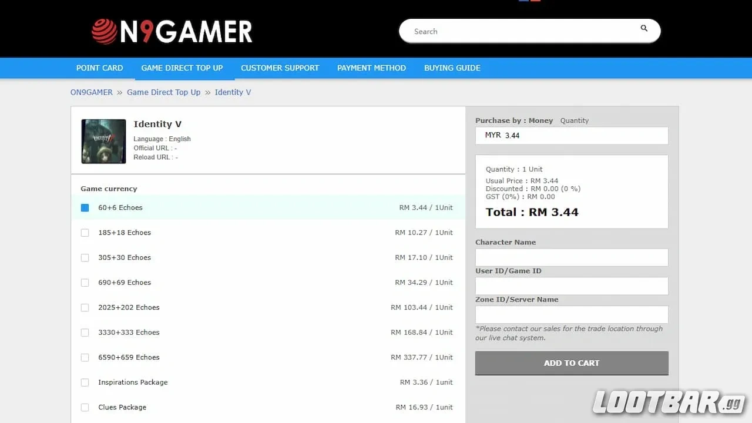Screen dimensions: 752x423
Task: Click the ON9GAMER logo
Action: pyautogui.click(x=172, y=32)
